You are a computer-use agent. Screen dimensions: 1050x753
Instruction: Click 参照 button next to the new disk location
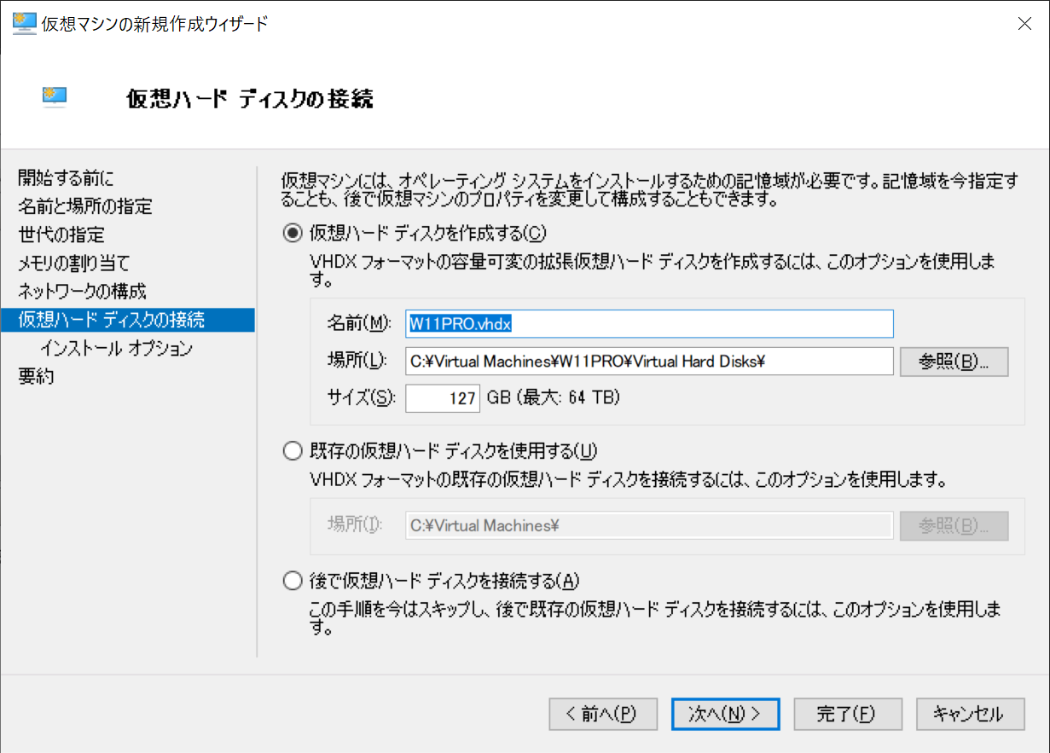(x=954, y=362)
